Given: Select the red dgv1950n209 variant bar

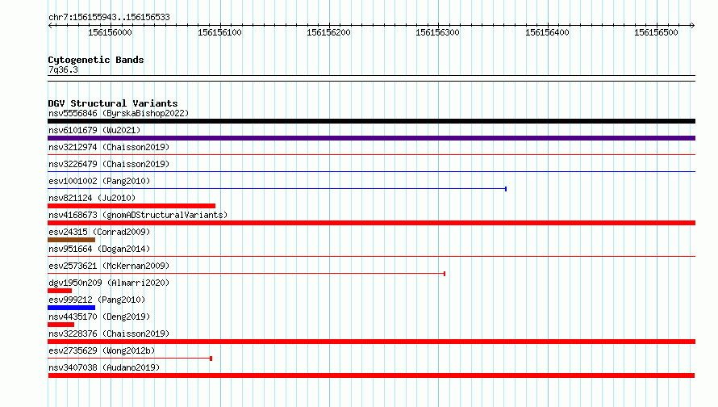Looking at the screenshot, I should point(60,291).
